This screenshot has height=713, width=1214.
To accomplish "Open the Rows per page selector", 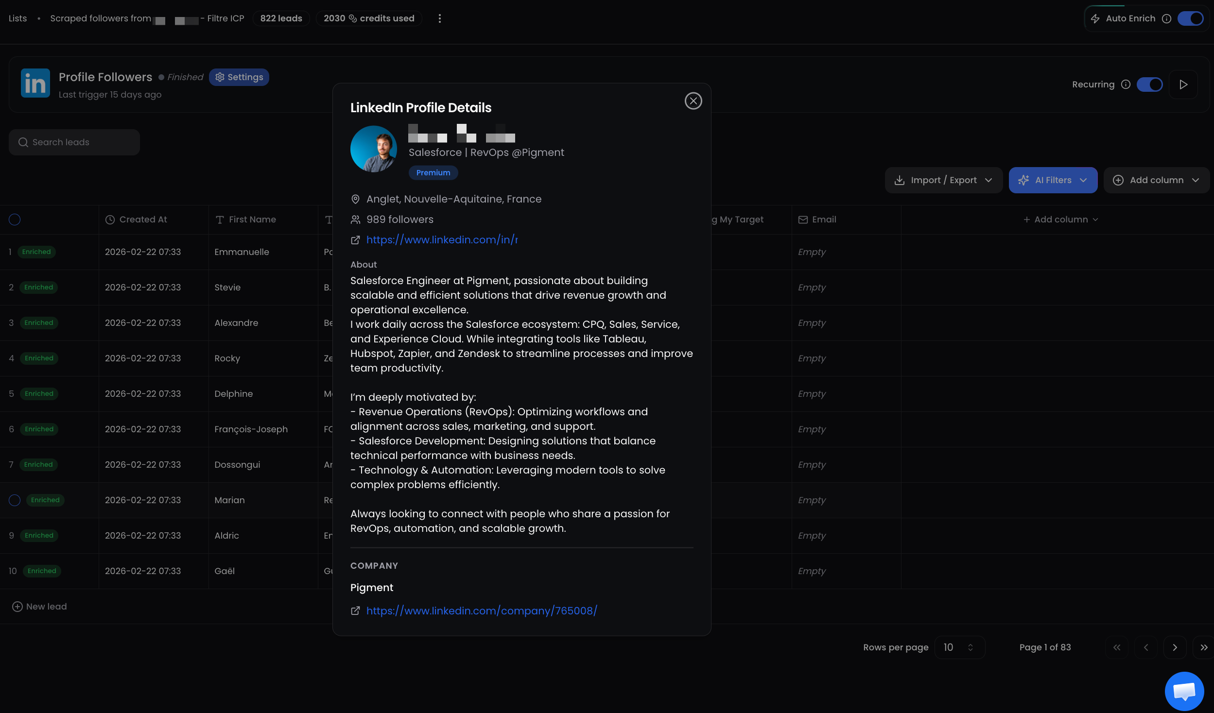I will pyautogui.click(x=959, y=647).
